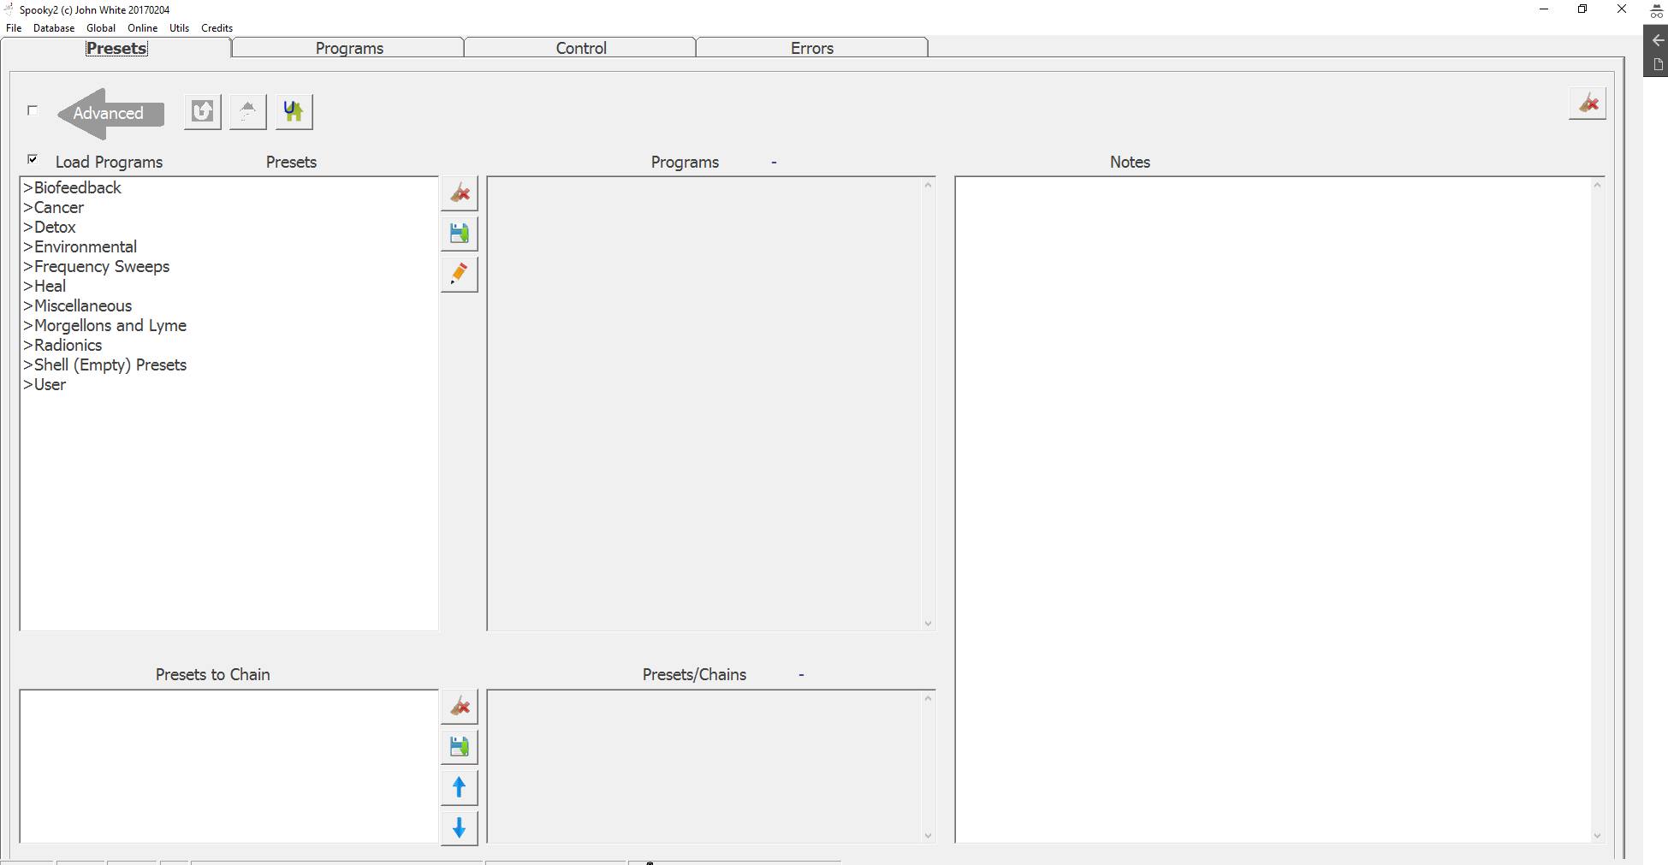
Task: Click the clear broom icon beside Presets to Chain
Action: [x=459, y=706]
